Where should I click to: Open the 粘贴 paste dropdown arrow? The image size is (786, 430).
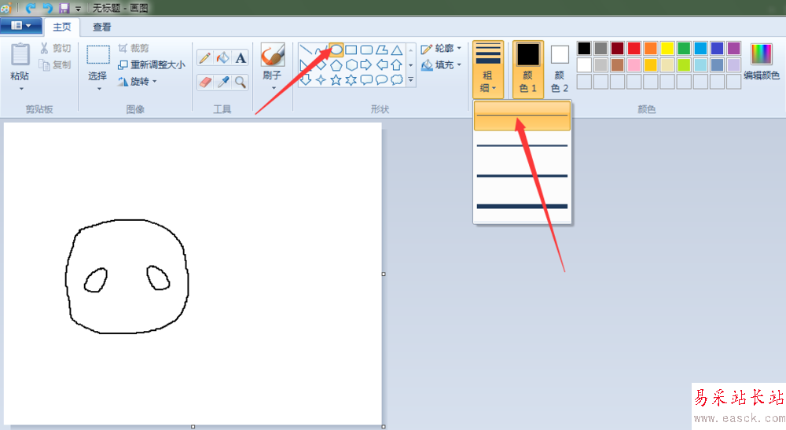(21, 89)
